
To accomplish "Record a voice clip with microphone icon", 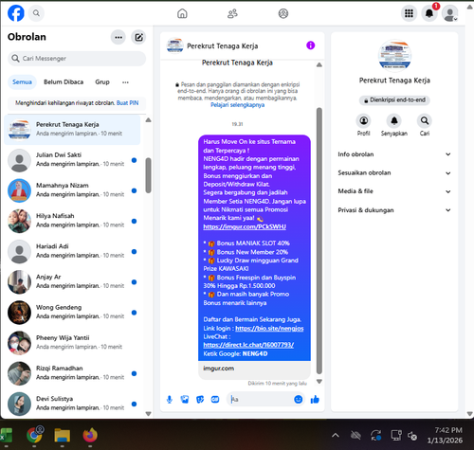I will (170, 400).
